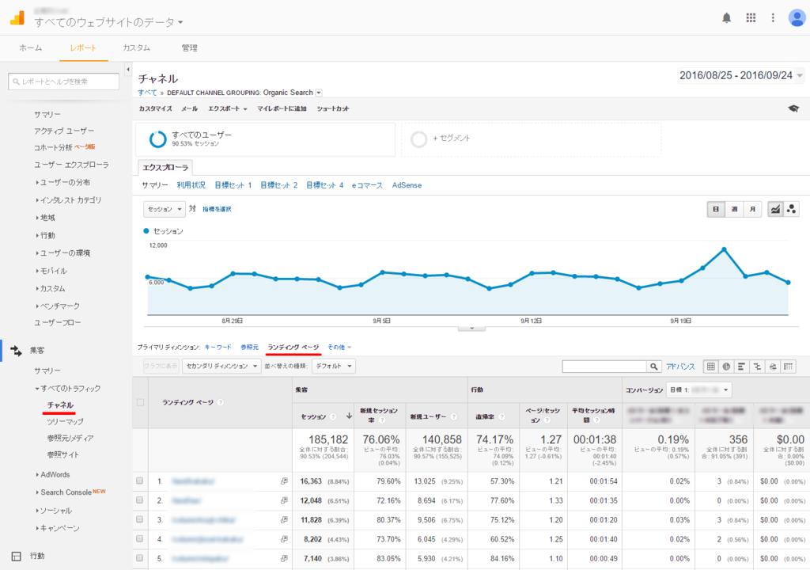This screenshot has height=570, width=810.
Task: Collapse the chart with bottom arrow handle
Action: (471, 329)
